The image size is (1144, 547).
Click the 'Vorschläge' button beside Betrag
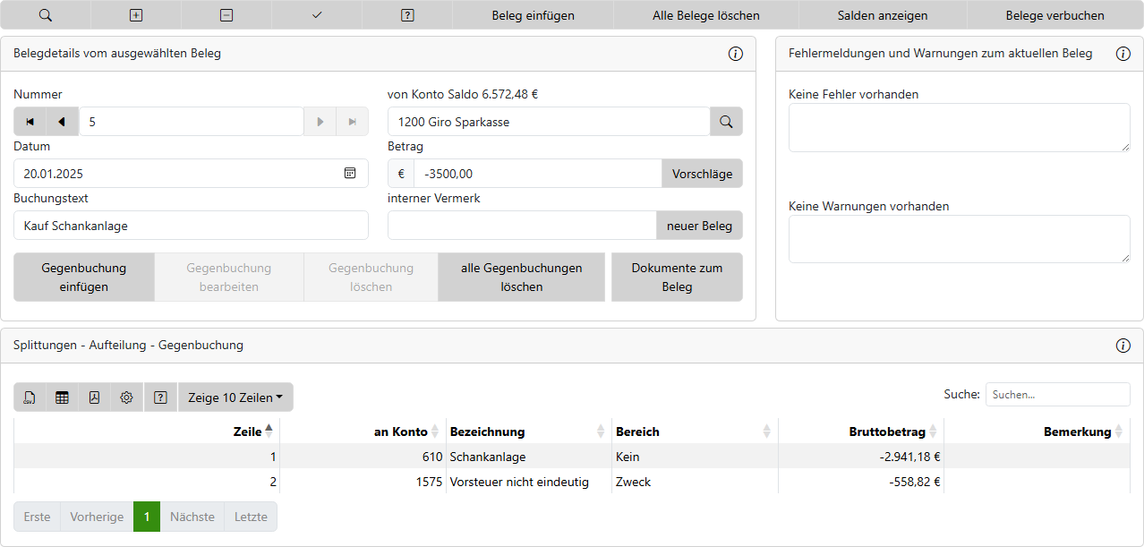(702, 174)
